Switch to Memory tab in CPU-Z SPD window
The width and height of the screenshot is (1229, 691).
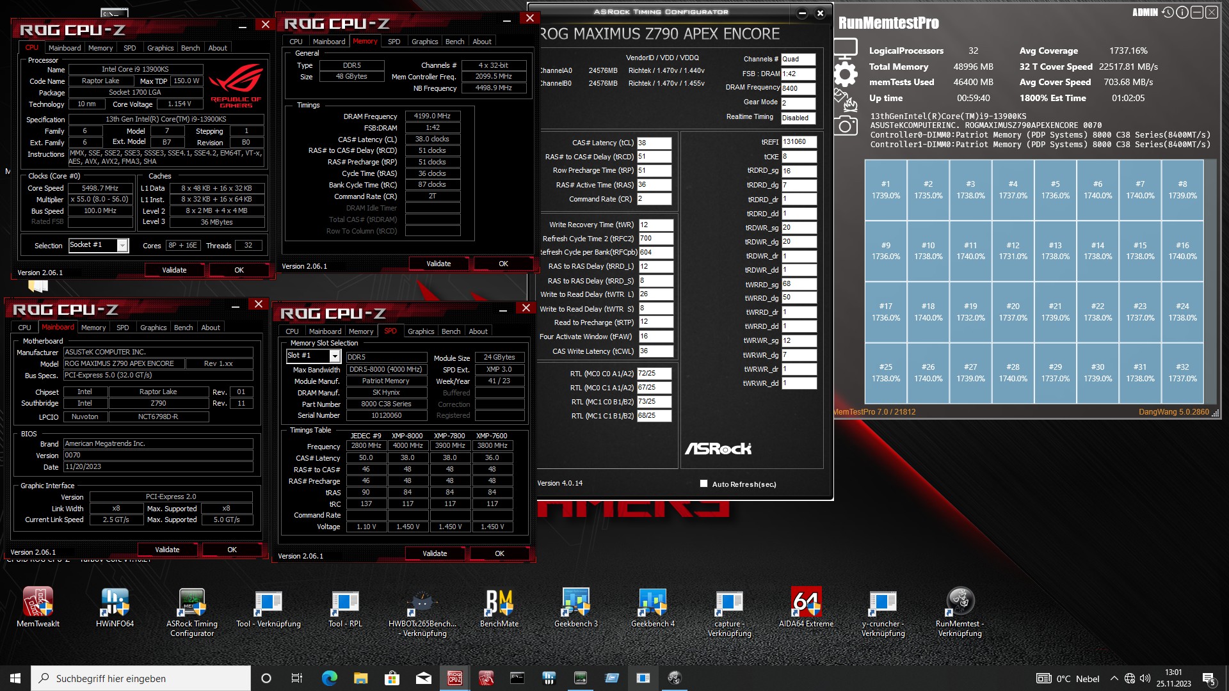click(361, 331)
